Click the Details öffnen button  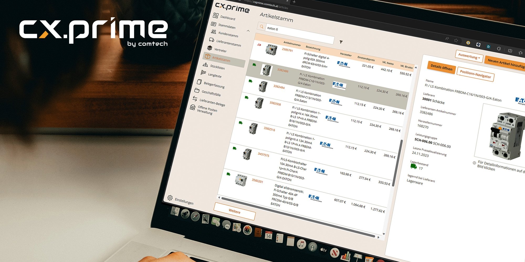pyautogui.click(x=441, y=68)
